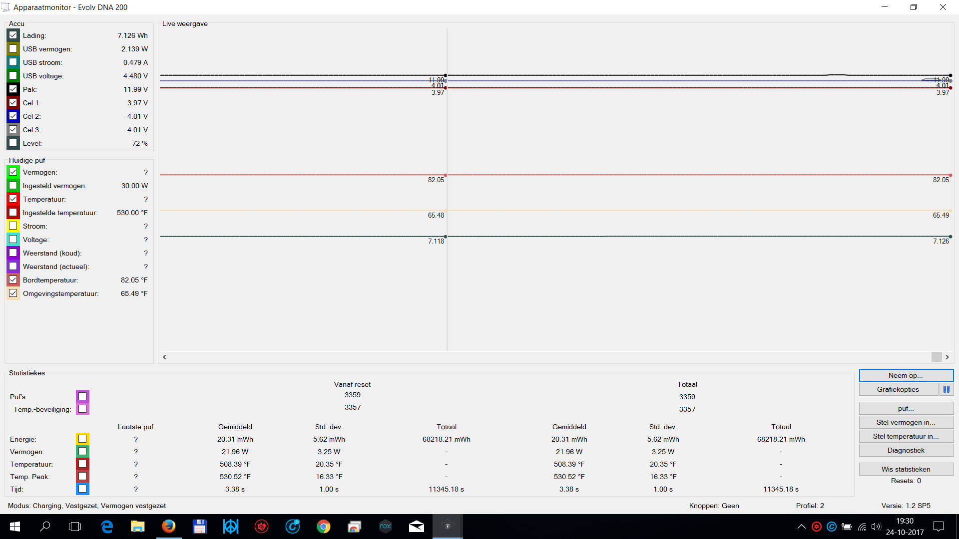The width and height of the screenshot is (959, 539).
Task: Open File Explorer from the taskbar
Action: pos(137,527)
